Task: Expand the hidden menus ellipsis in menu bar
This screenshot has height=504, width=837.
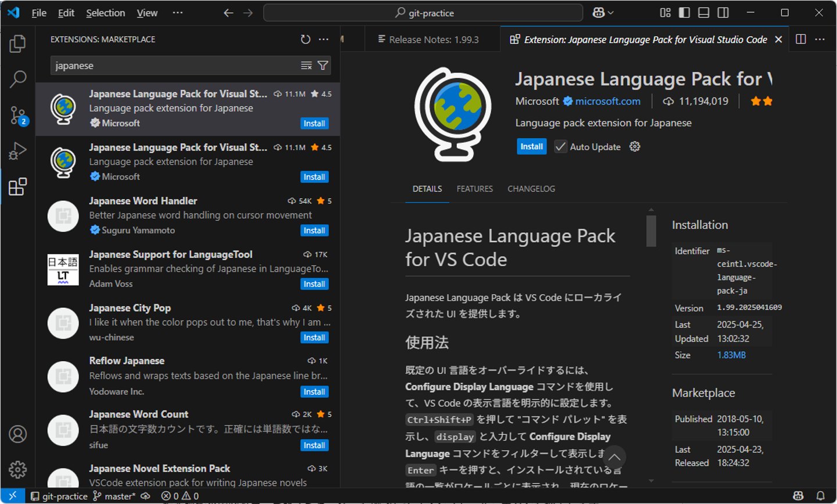Action: pos(178,13)
